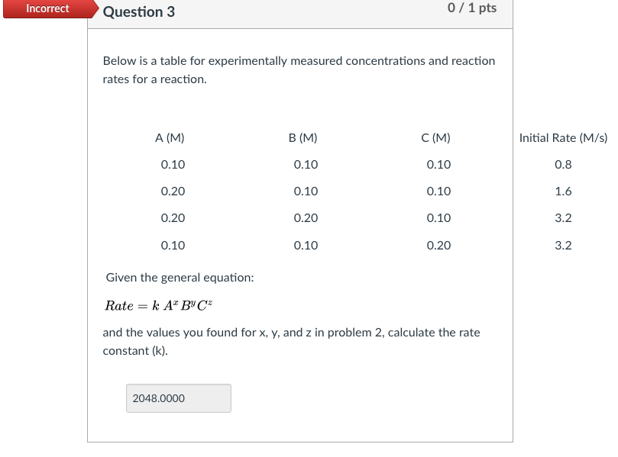Click the 0 / 1 pts score label
The image size is (618, 457).
pyautogui.click(x=471, y=8)
